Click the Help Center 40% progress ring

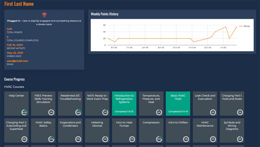coord(24,112)
